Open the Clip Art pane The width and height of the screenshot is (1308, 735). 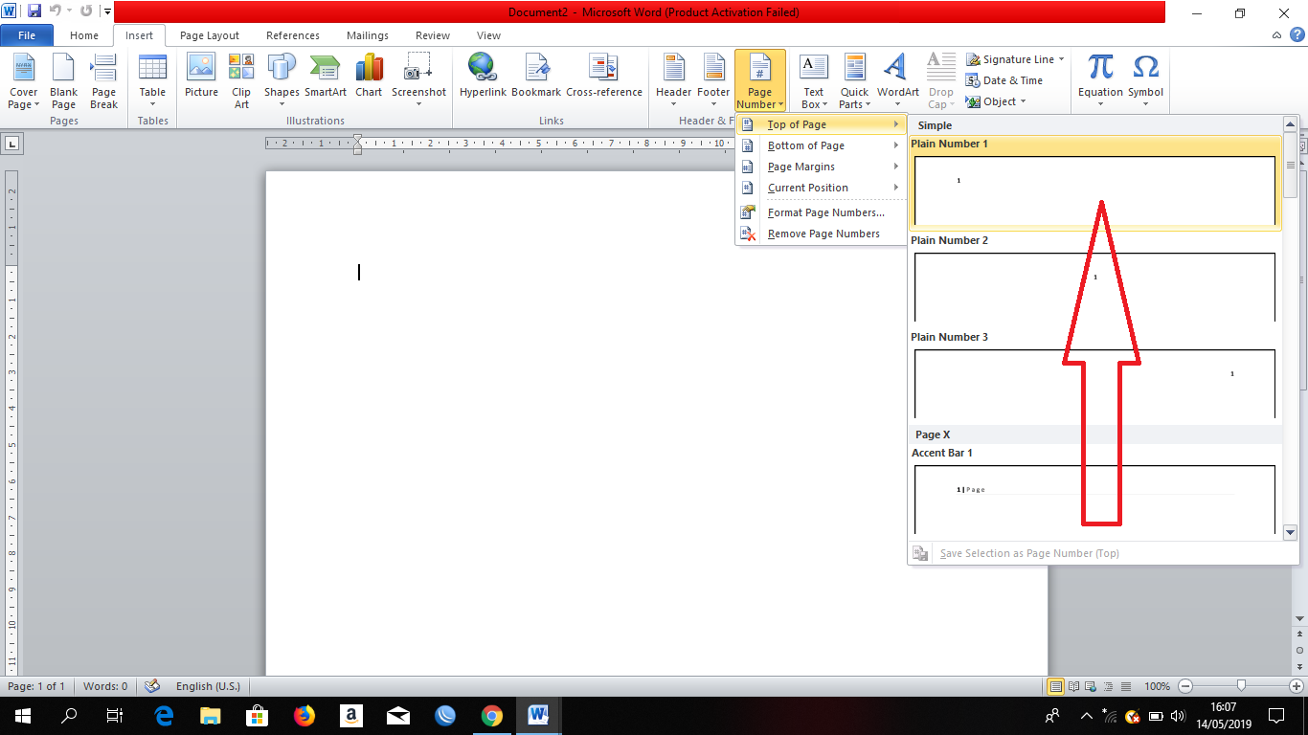pyautogui.click(x=241, y=80)
